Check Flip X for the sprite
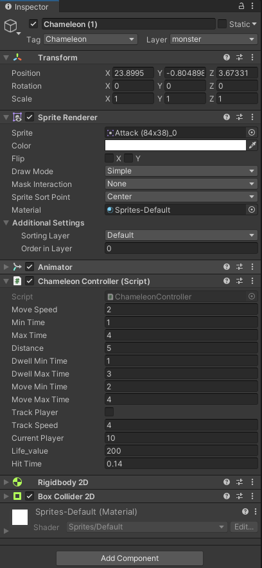The width and height of the screenshot is (262, 568). pyautogui.click(x=109, y=158)
